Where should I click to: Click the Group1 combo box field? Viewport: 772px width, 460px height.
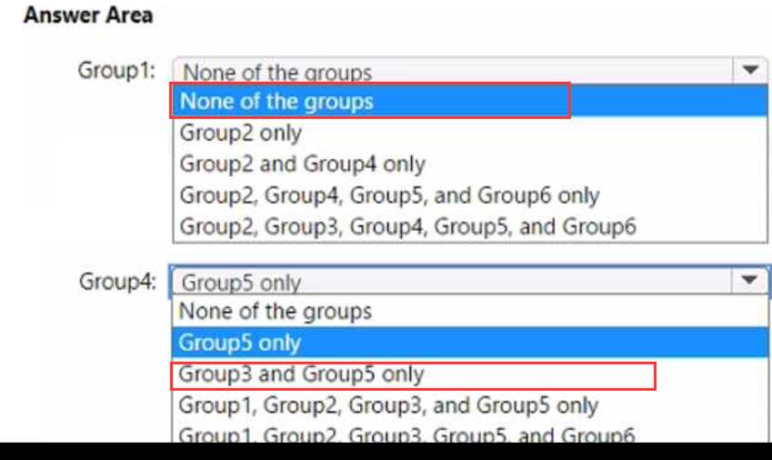(x=455, y=71)
